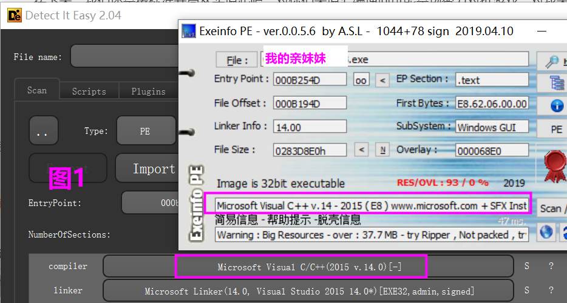Minimize the Exeinfo PE window
567x303 pixels.
coord(542,32)
